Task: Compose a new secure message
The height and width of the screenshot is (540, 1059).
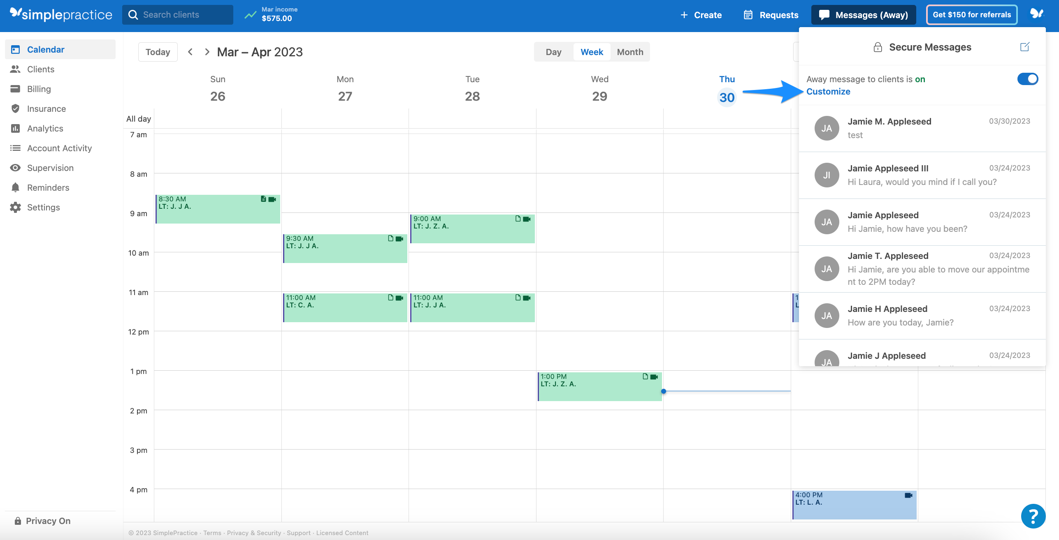Action: [x=1024, y=47]
